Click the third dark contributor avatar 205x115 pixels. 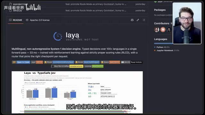pos(169,30)
